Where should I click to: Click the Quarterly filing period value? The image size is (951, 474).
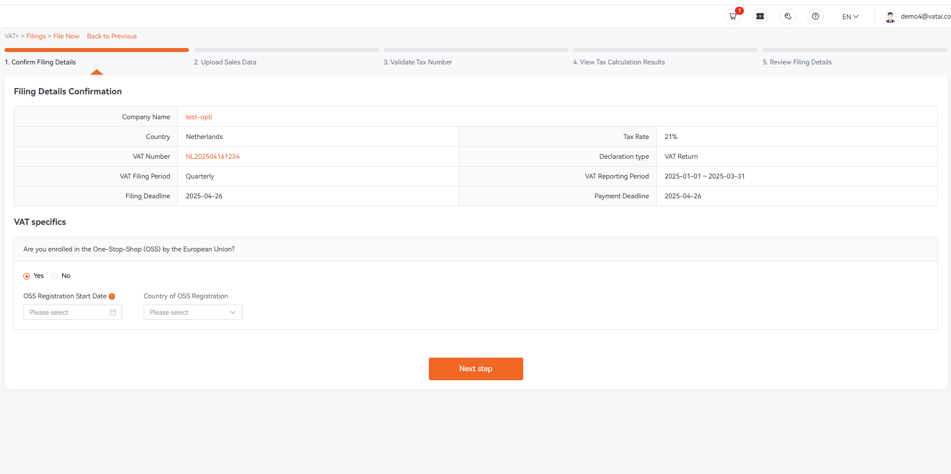(x=200, y=176)
